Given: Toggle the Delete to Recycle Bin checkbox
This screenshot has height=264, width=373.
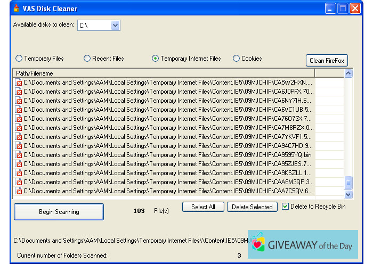Looking at the screenshot, I should click(286, 207).
